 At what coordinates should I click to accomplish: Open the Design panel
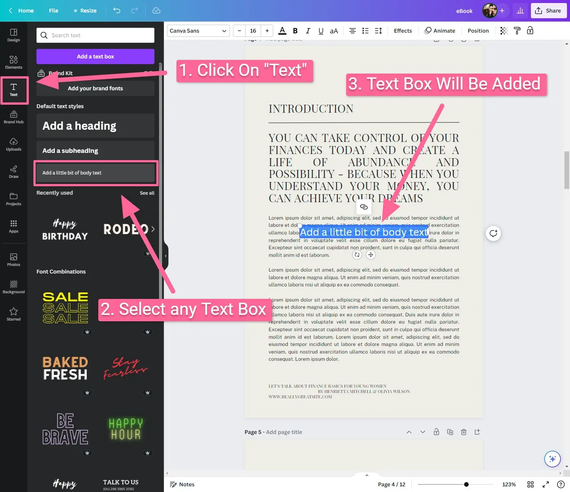(14, 35)
